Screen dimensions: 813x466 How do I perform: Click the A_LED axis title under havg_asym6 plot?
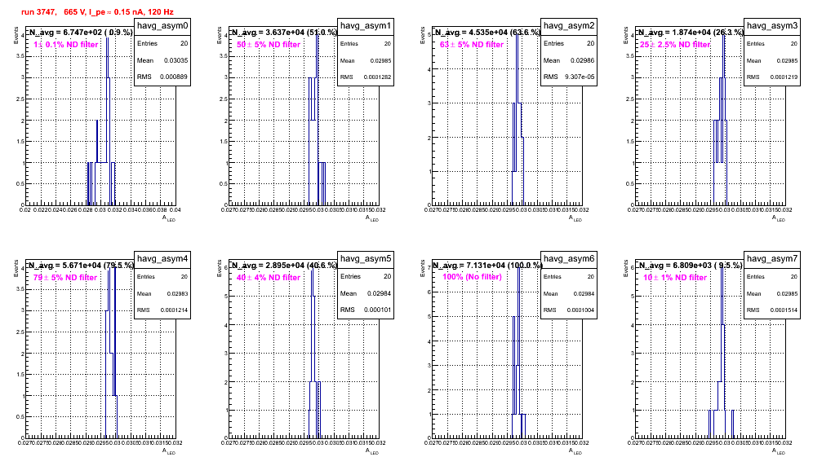click(x=575, y=451)
